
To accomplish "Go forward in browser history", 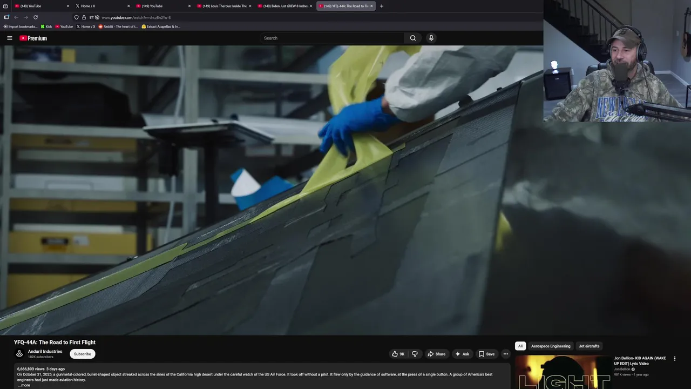I will tap(25, 17).
